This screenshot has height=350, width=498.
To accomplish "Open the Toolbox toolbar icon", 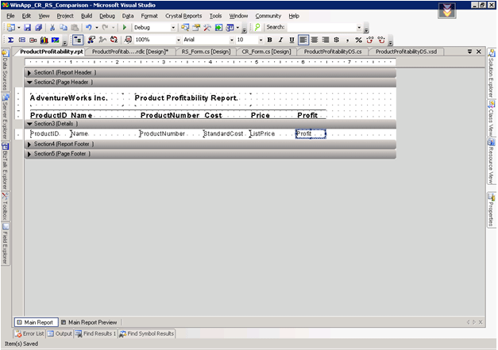I will (x=207, y=28).
